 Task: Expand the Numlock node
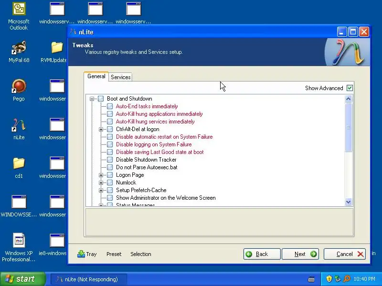pyautogui.click(x=101, y=183)
